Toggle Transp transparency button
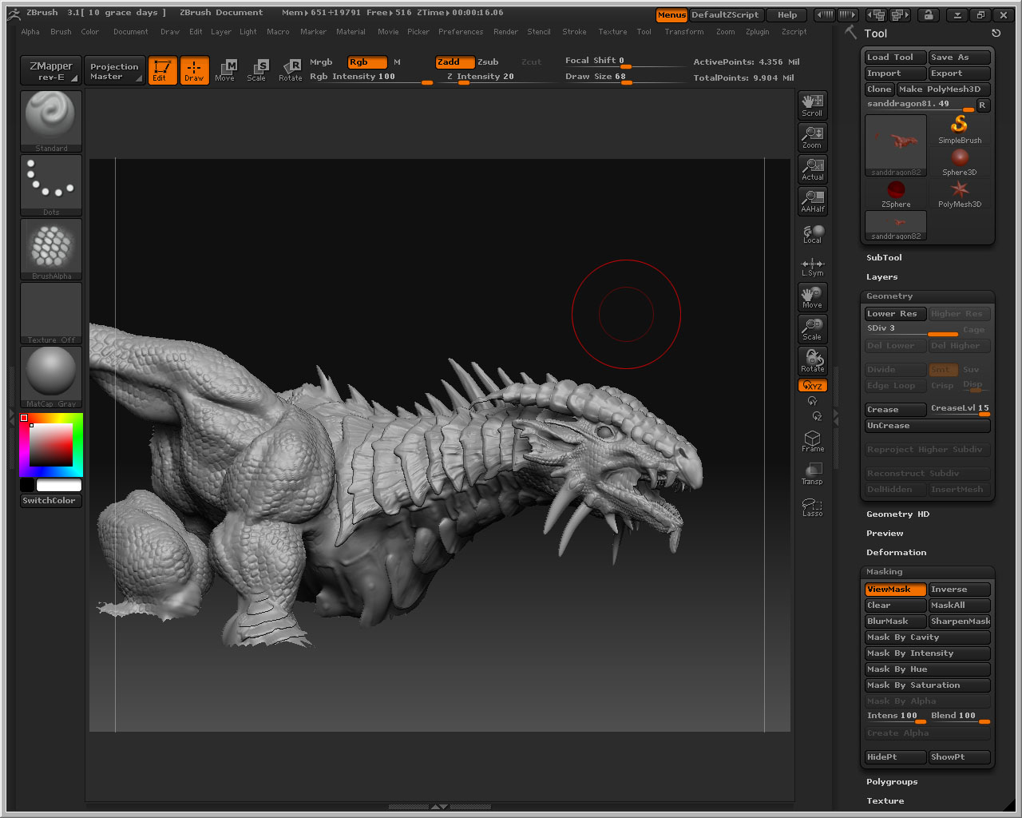 pyautogui.click(x=812, y=474)
